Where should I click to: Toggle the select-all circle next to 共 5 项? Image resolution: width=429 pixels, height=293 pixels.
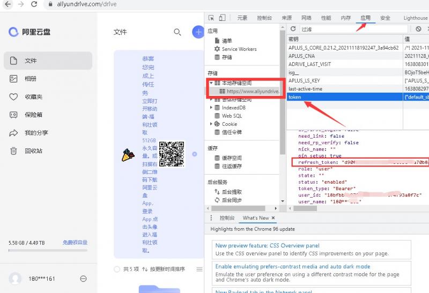tap(117, 269)
